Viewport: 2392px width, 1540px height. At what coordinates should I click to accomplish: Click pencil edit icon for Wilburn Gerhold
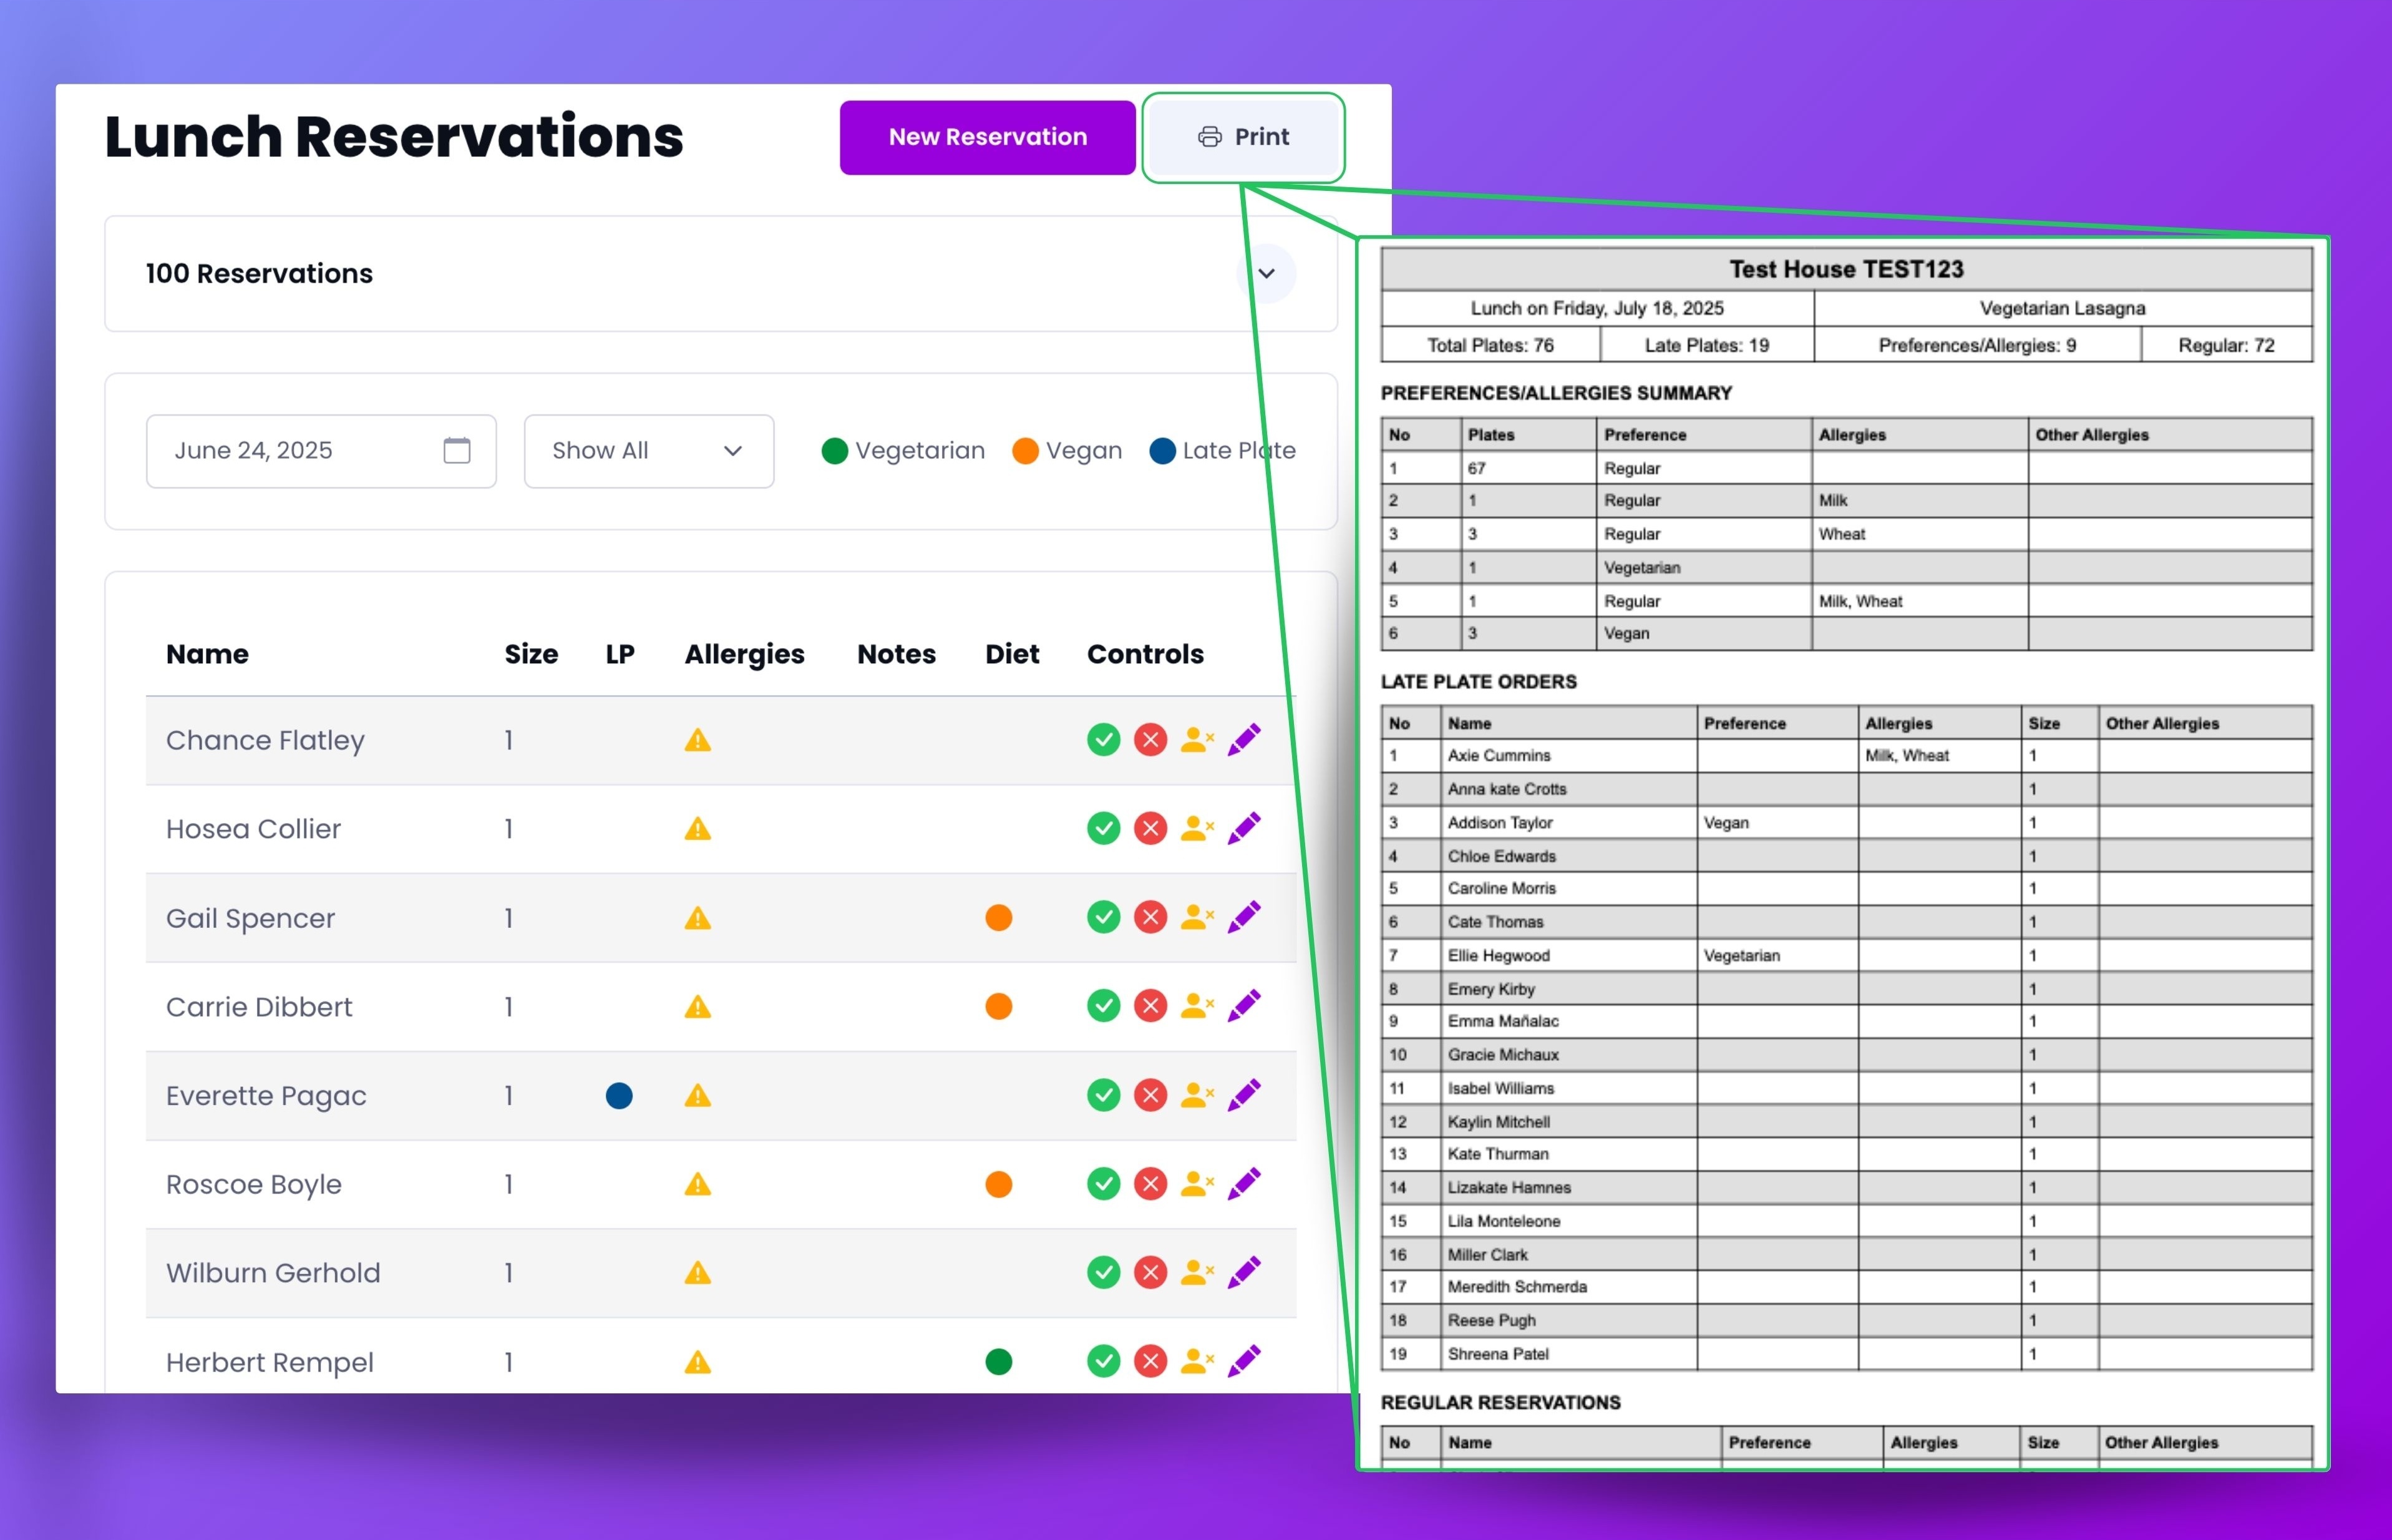tap(1245, 1272)
